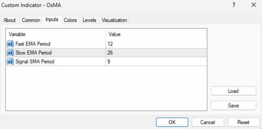Select the Inputs tab

[x=52, y=20]
